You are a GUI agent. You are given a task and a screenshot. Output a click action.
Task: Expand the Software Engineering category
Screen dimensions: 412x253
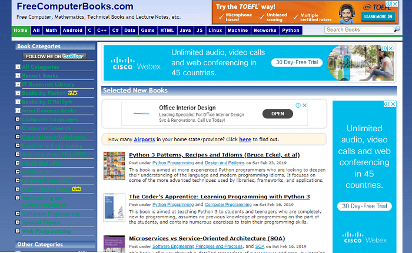click(18, 214)
